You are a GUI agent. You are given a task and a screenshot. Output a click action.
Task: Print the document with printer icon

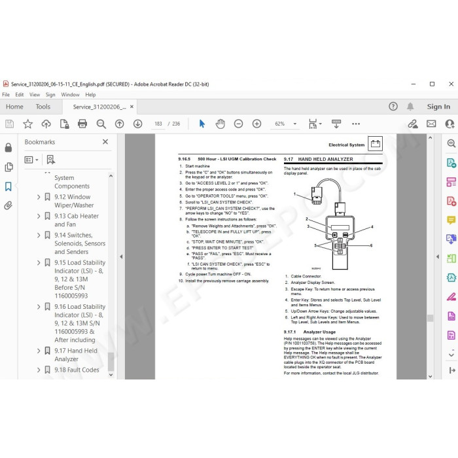82,124
